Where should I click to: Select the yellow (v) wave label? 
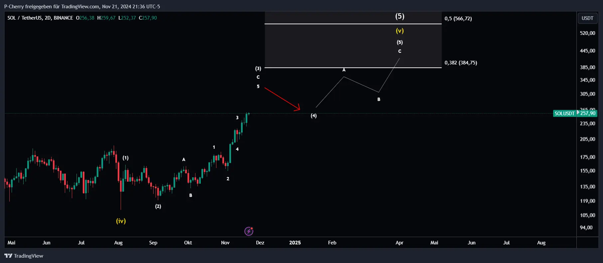(400, 31)
